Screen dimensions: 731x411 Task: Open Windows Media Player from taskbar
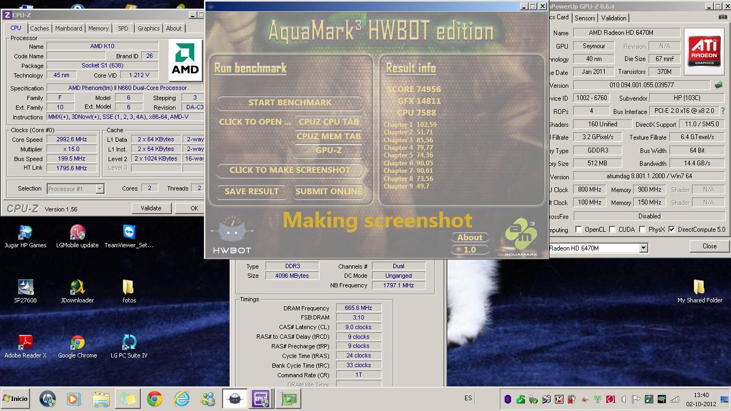click(74, 399)
